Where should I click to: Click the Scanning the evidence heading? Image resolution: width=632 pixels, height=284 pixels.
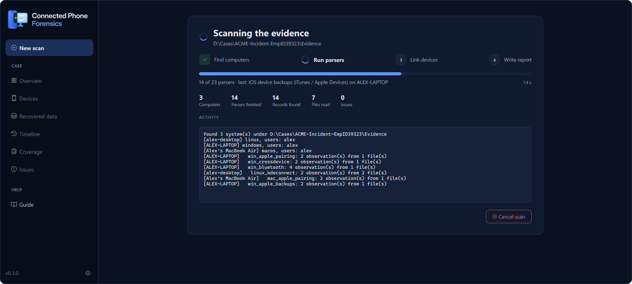(261, 33)
